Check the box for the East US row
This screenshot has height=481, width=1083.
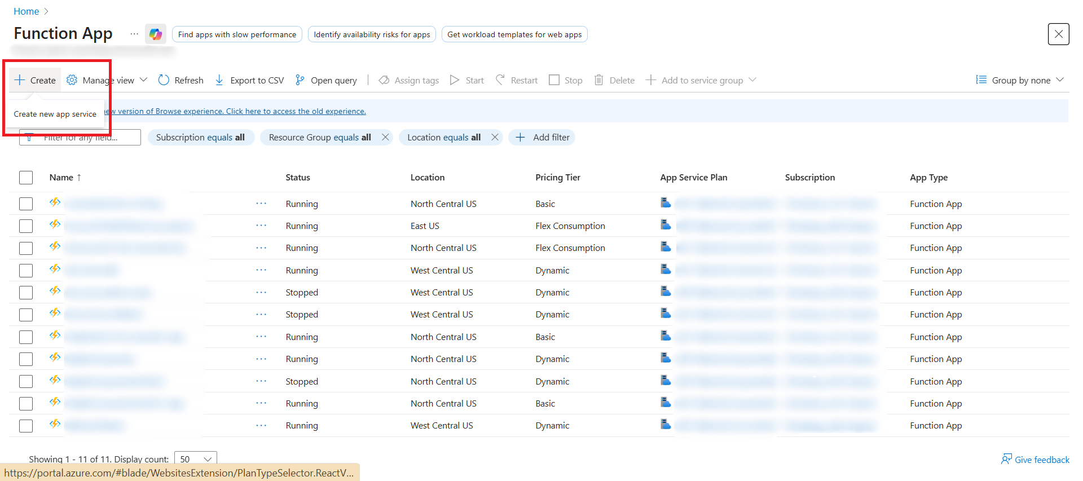26,226
